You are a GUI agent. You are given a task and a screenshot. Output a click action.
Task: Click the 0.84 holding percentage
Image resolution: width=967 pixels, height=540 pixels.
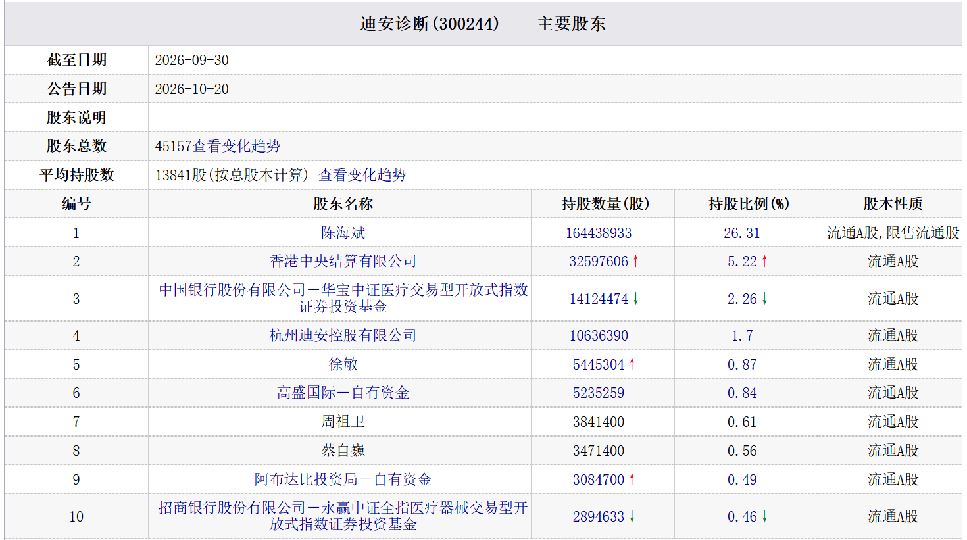(742, 393)
